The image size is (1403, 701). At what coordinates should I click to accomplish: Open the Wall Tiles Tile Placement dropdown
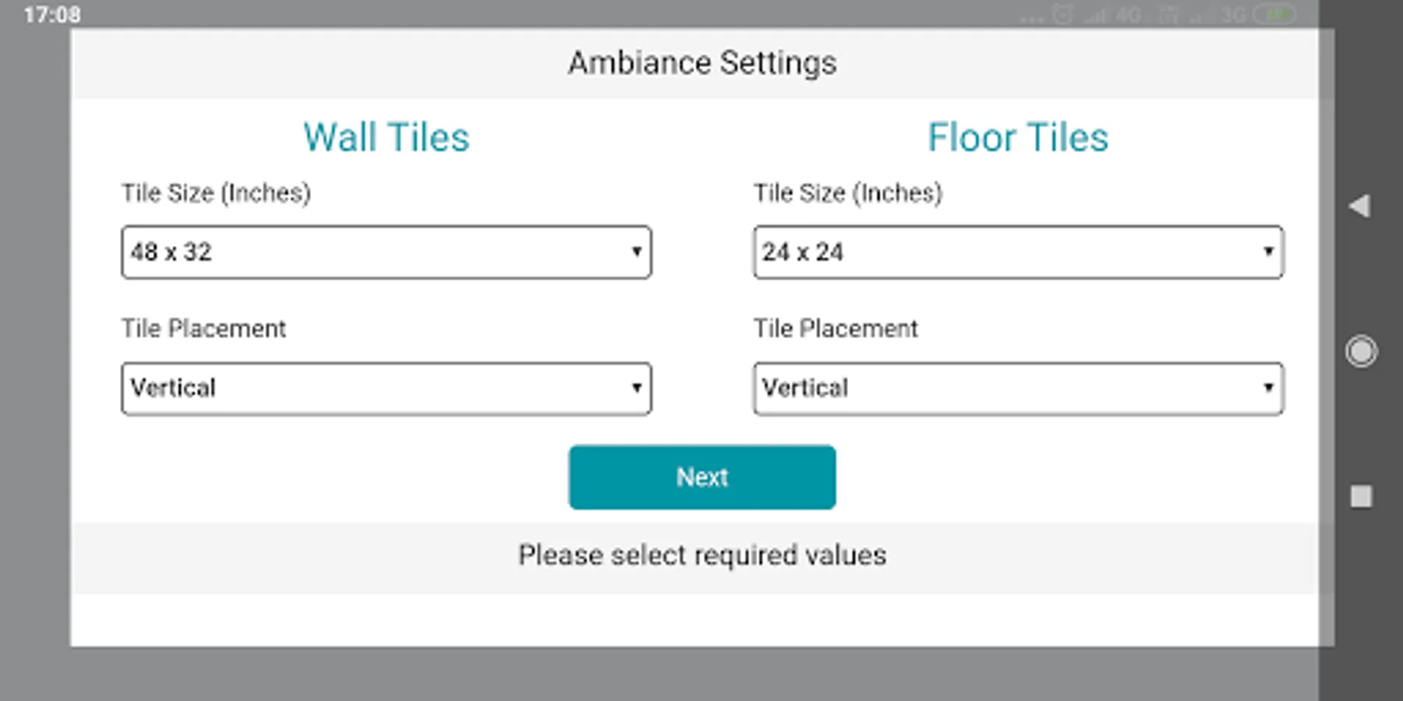point(386,388)
